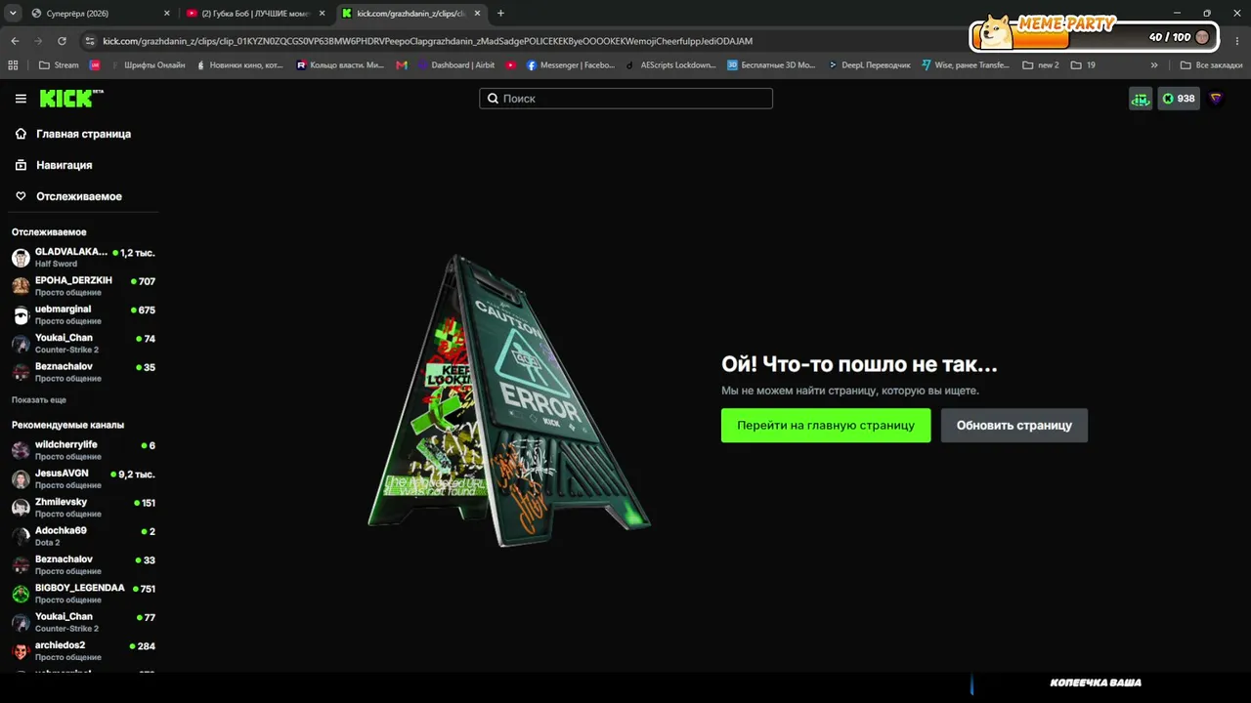Open site information icon in address bar
1251x703 pixels.
click(x=90, y=41)
